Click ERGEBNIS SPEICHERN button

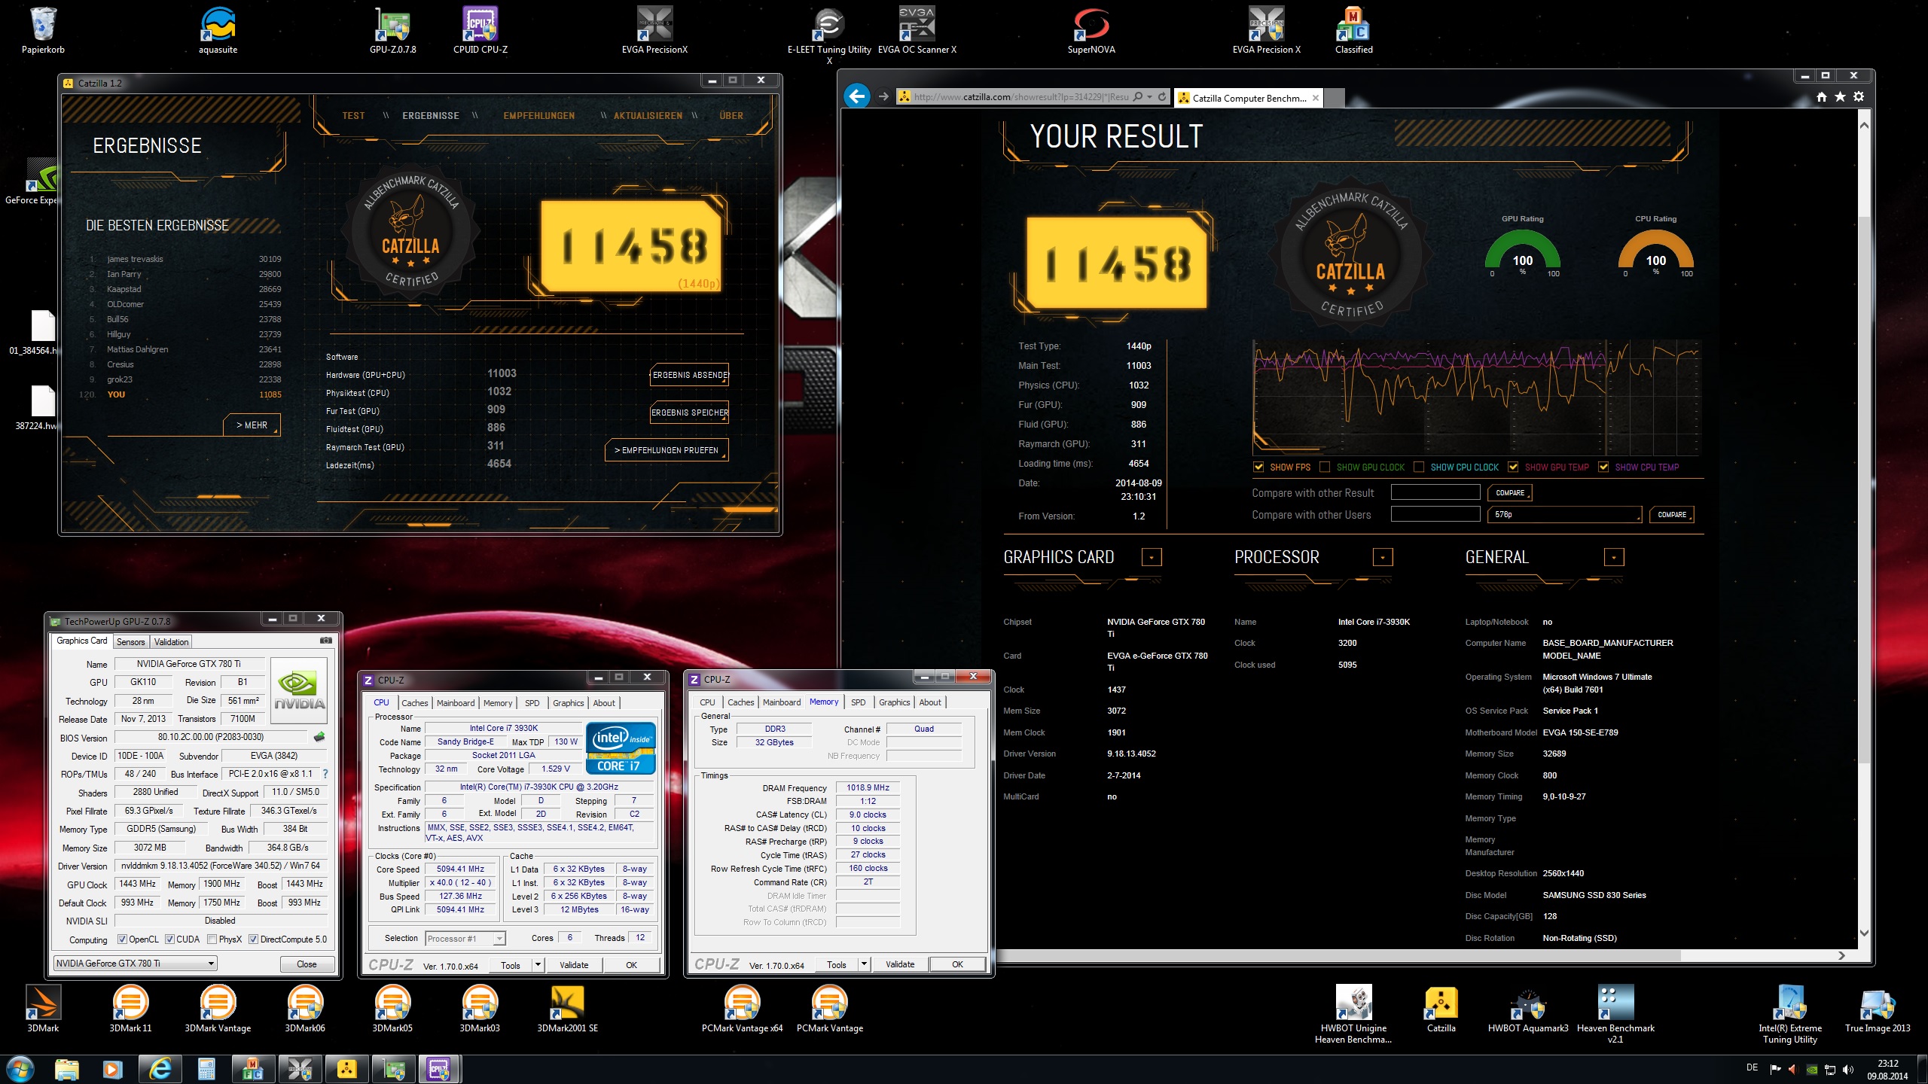690,413
